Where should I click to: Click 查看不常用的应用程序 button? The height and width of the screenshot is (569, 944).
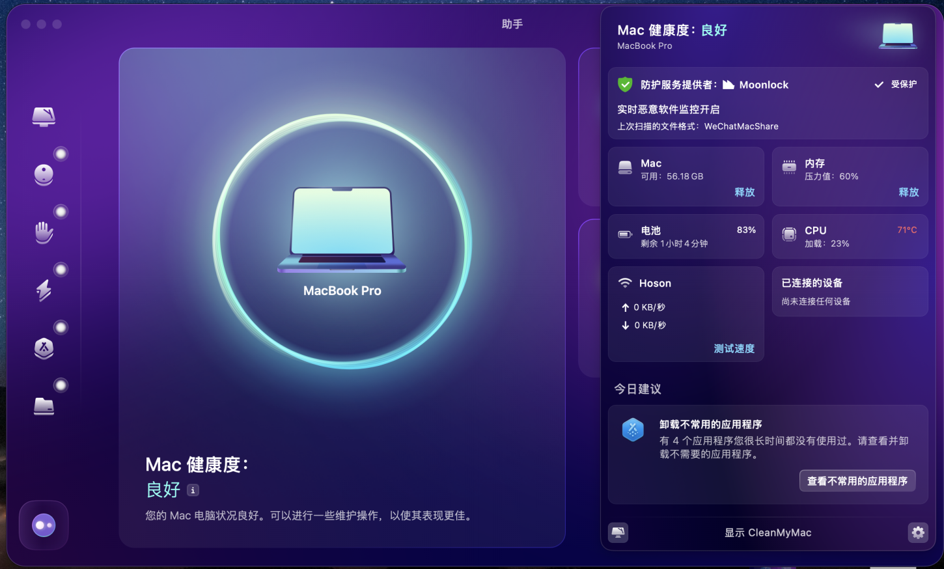pos(857,481)
